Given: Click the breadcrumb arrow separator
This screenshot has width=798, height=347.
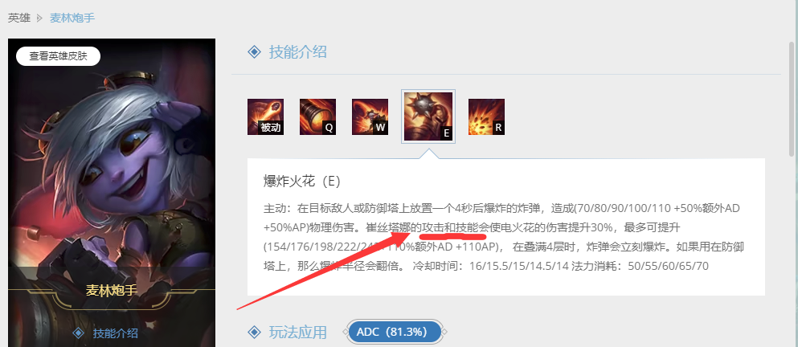Looking at the screenshot, I should (40, 18).
